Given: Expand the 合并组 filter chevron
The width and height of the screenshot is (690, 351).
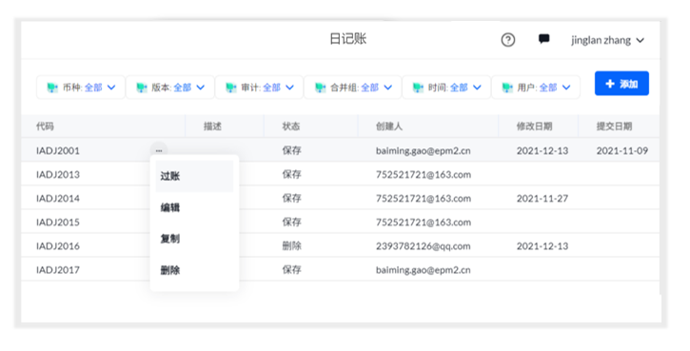Looking at the screenshot, I should [x=387, y=88].
